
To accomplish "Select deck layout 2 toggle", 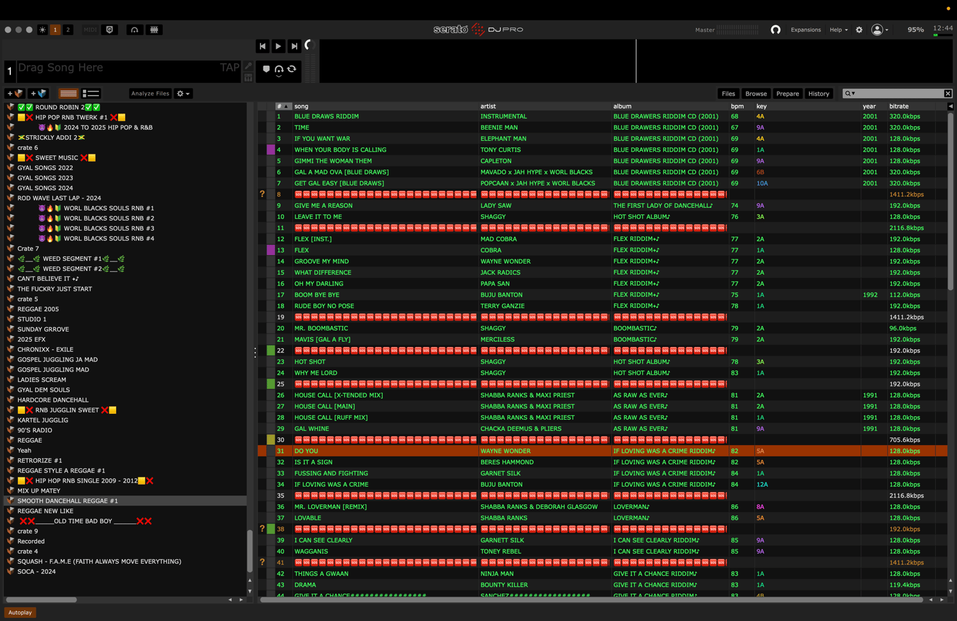I will coord(68,30).
